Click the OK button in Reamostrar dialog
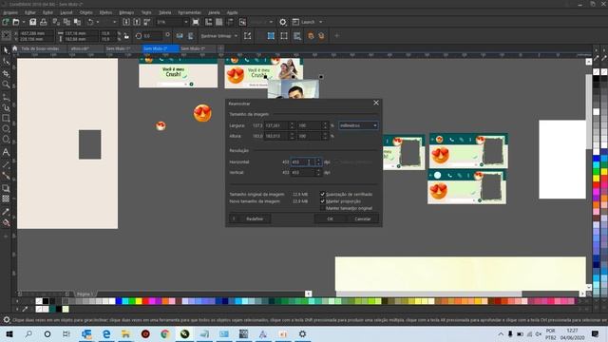Image resolution: width=608 pixels, height=342 pixels. pyautogui.click(x=330, y=218)
